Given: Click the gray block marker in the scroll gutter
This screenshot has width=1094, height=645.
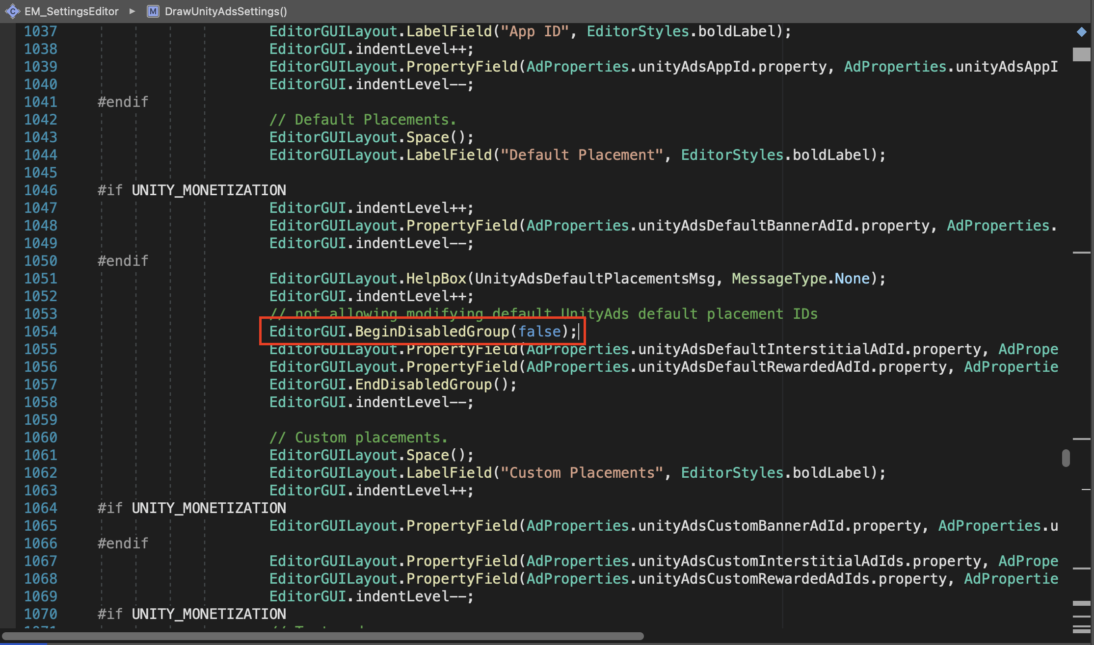Looking at the screenshot, I should [x=1081, y=54].
